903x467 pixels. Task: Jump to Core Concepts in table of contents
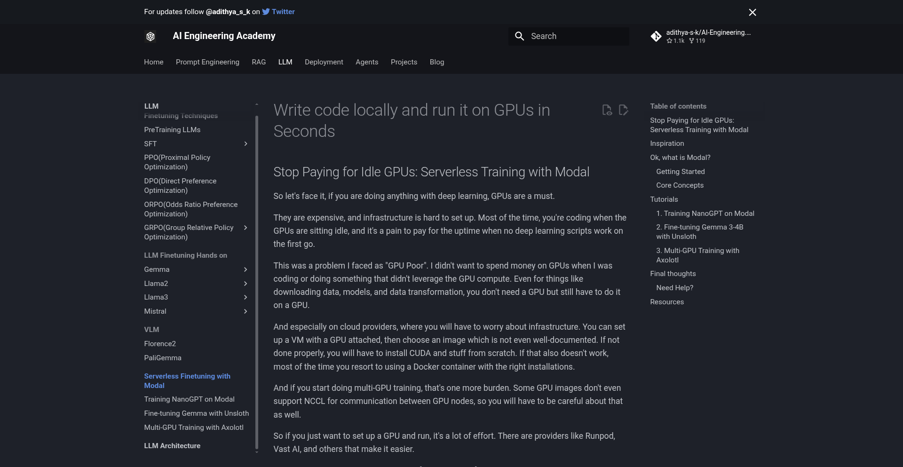pos(680,185)
